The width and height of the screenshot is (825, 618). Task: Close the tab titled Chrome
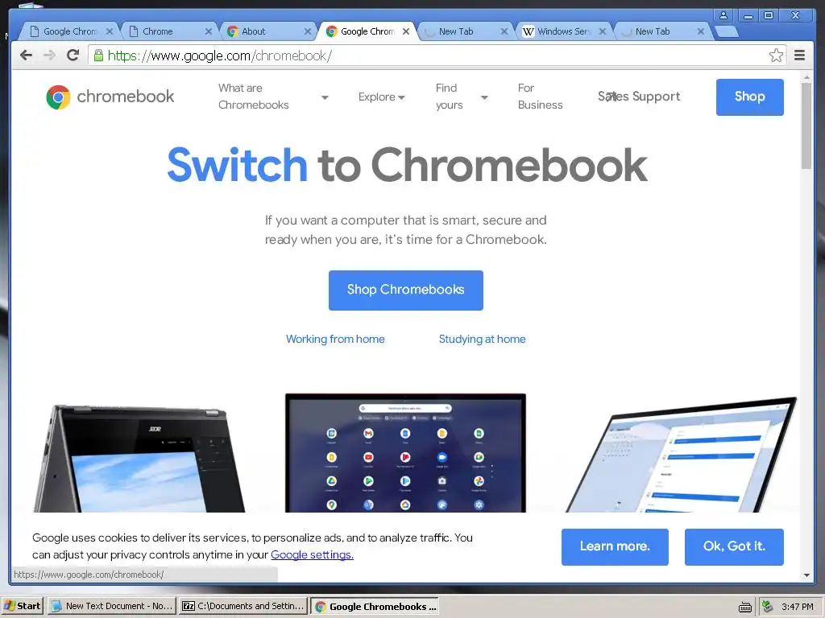[x=209, y=31]
